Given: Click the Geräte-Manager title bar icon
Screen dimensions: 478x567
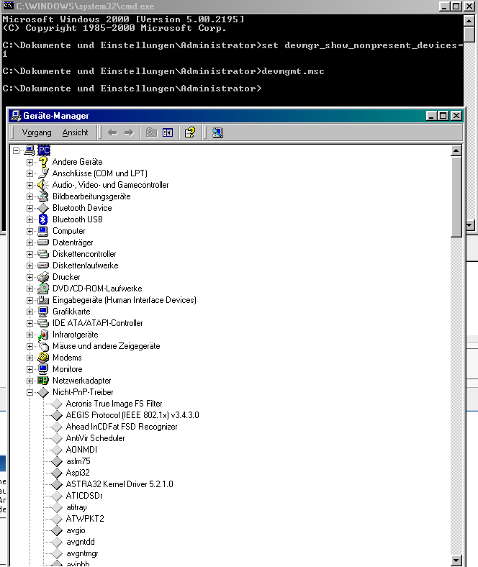Looking at the screenshot, I should pos(16,116).
